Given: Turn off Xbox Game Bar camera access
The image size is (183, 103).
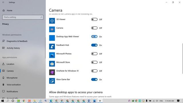Looking at the screenshot, I should click(x=94, y=80).
